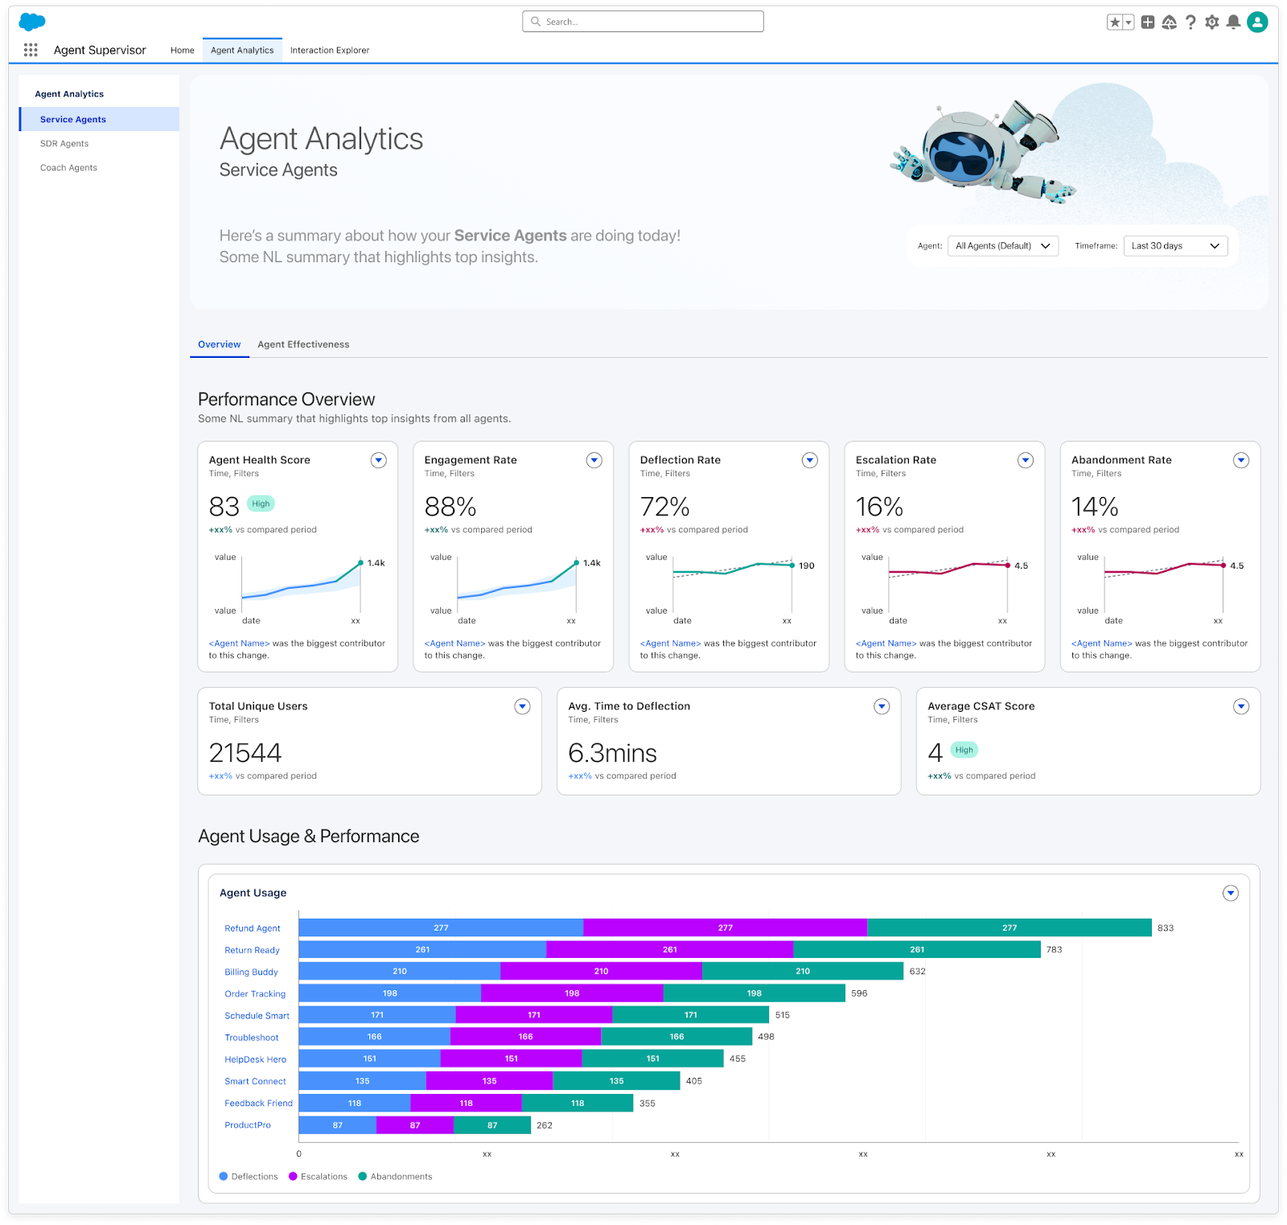Screen dimensions: 1287x1225
Task: Click the global actions plus icon
Action: coord(1148,23)
